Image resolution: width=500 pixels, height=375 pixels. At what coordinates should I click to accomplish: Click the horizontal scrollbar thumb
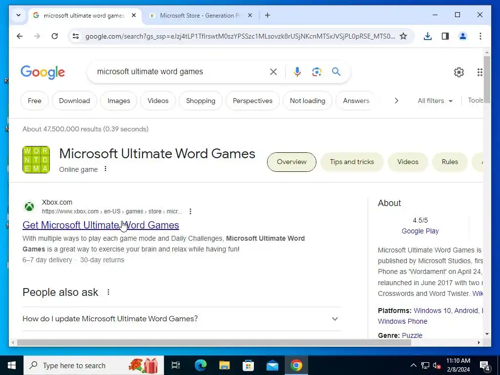point(214,343)
